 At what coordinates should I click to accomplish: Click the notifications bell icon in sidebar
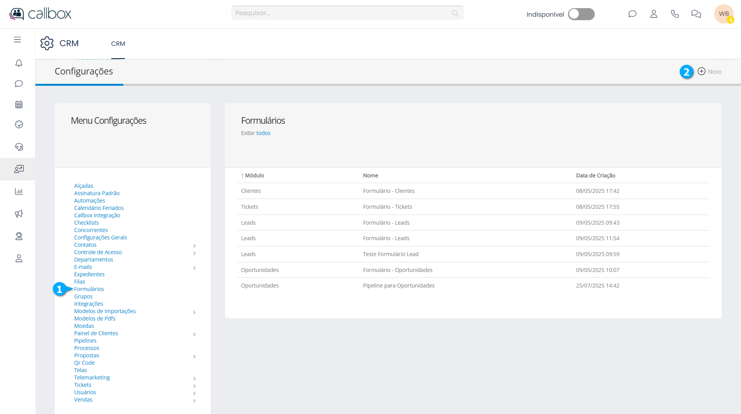tap(19, 63)
